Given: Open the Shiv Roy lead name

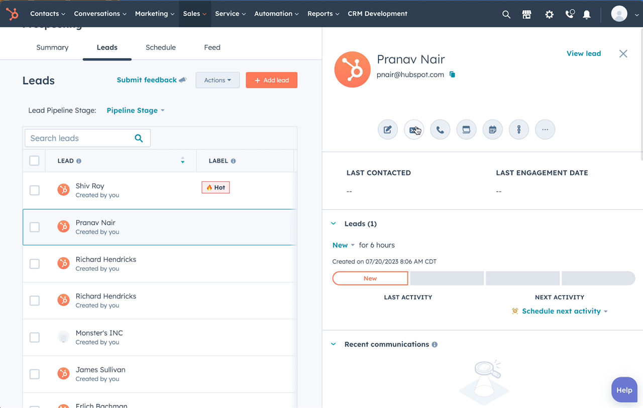Looking at the screenshot, I should click(x=90, y=186).
